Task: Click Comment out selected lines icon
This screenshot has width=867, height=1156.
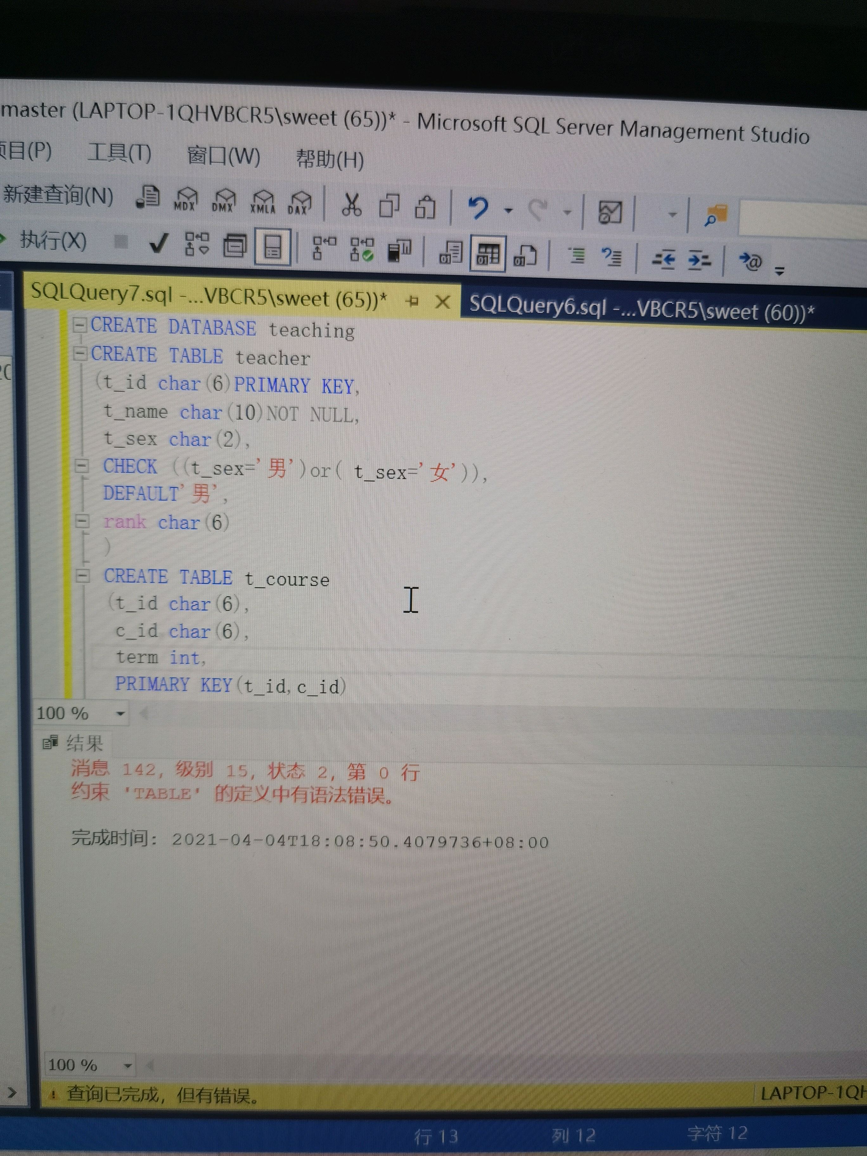Action: pyautogui.click(x=576, y=255)
